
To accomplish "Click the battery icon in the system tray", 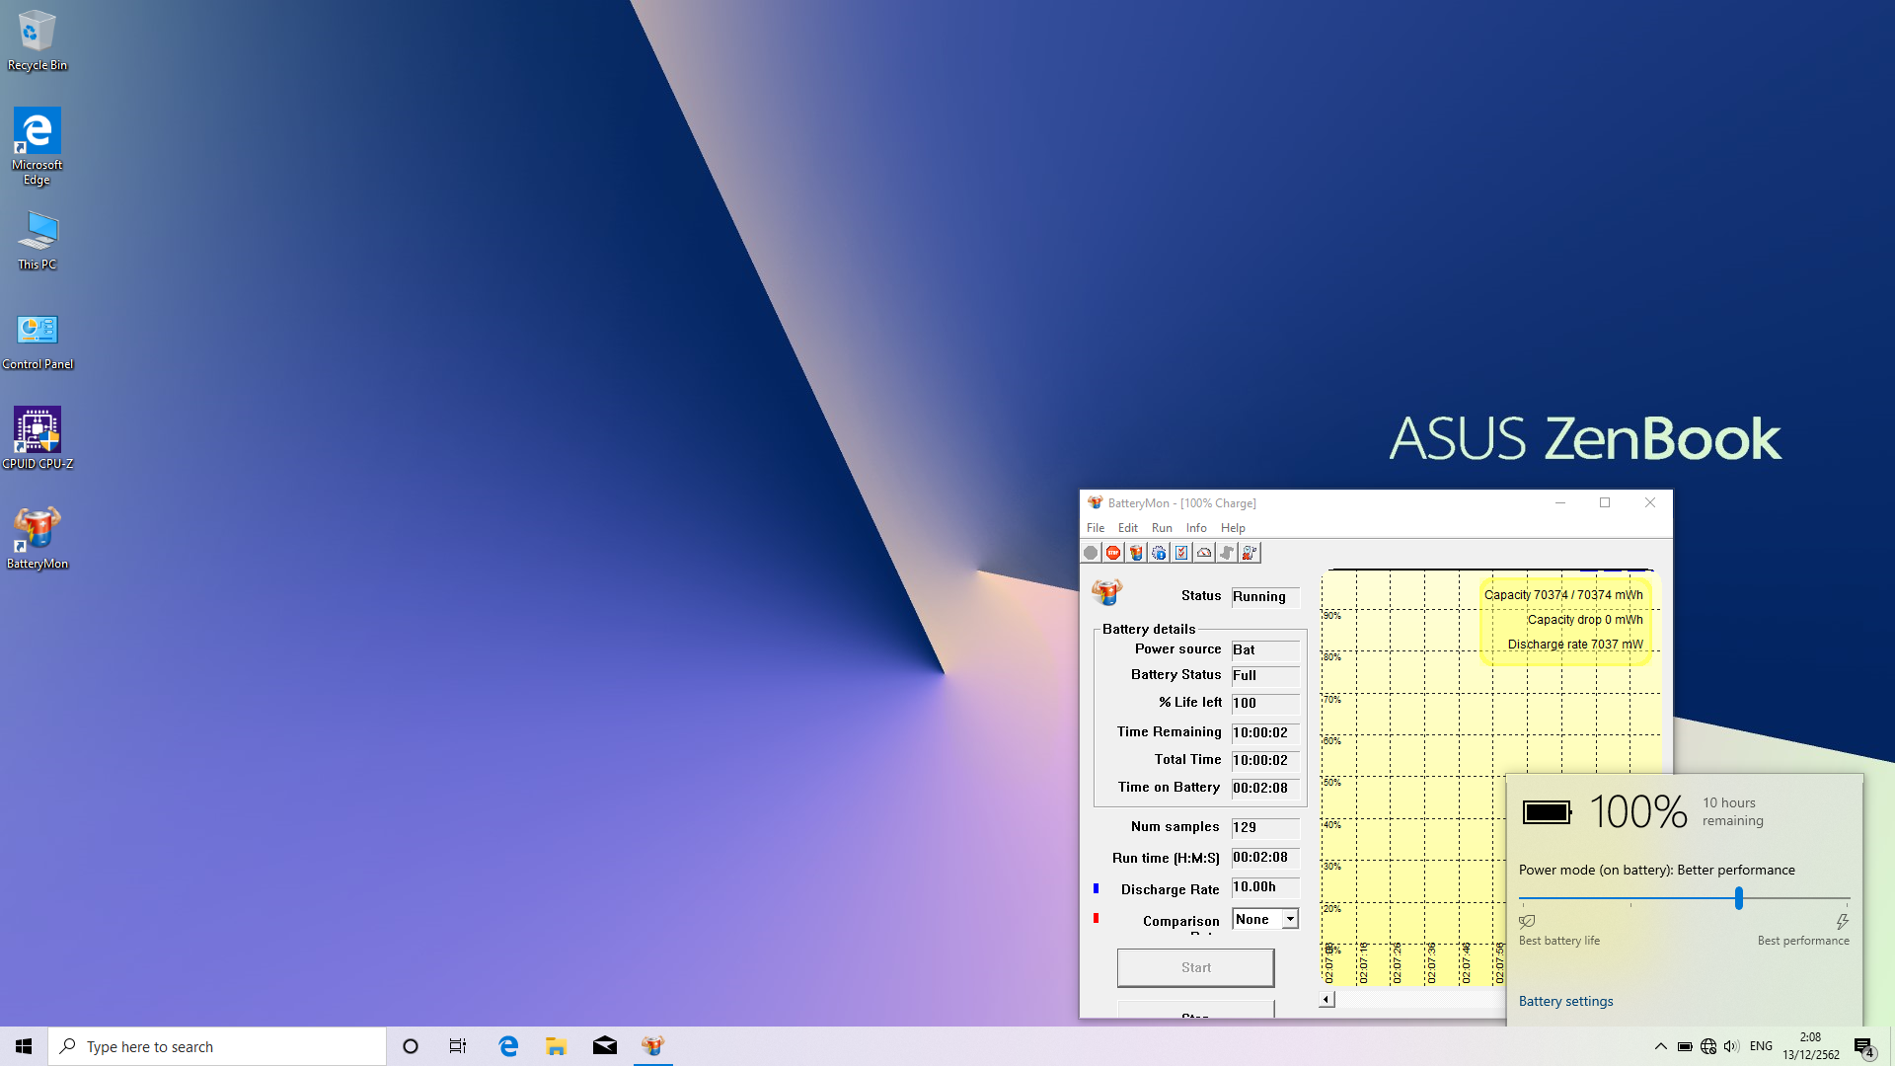I will coord(1685,1046).
